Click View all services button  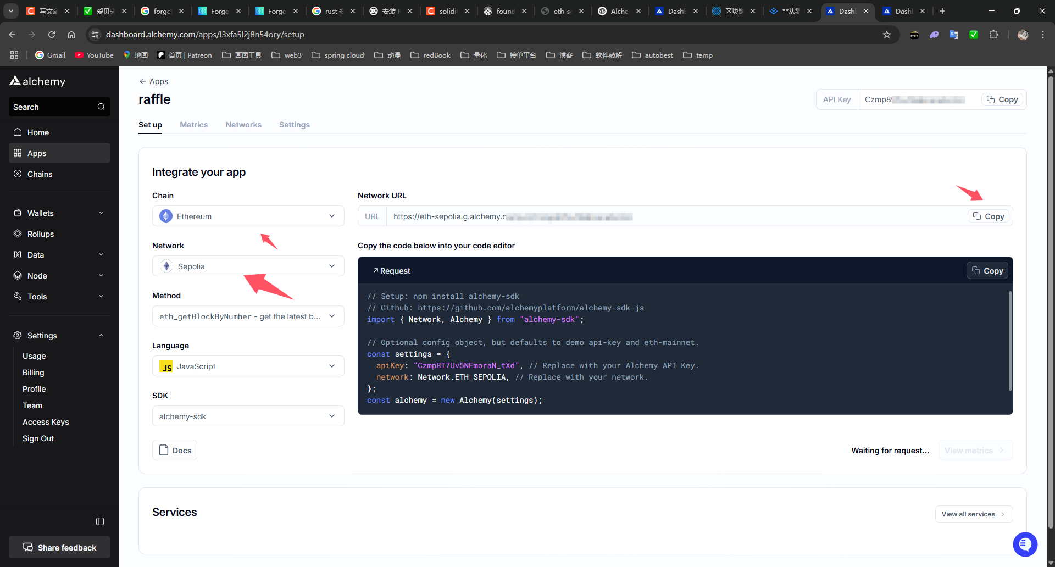pos(974,514)
